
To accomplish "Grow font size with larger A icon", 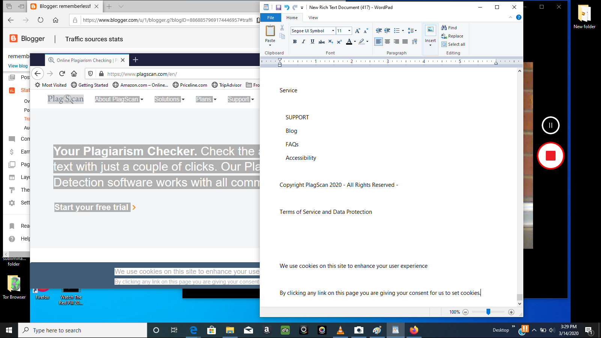I will point(357,31).
